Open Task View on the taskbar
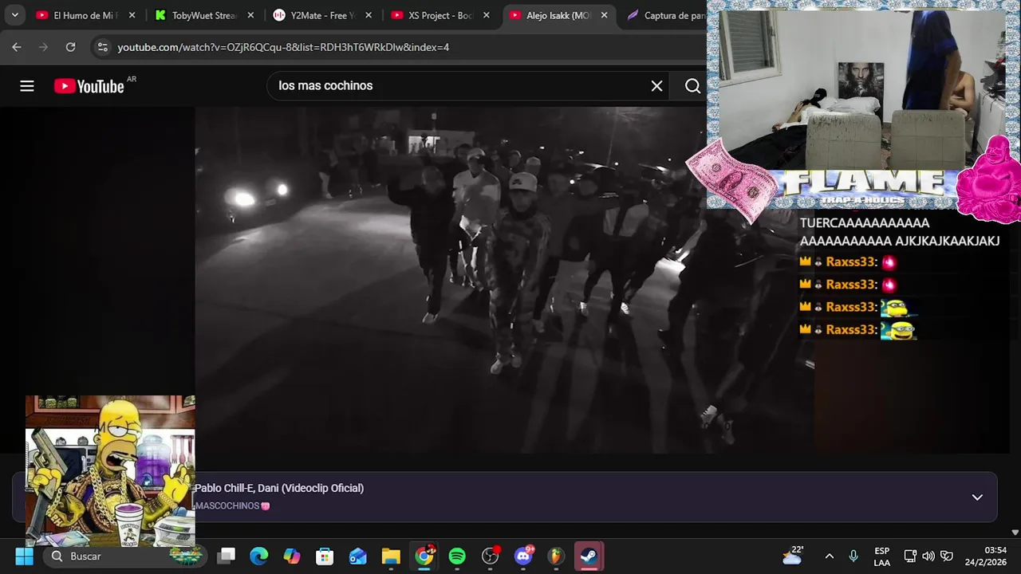1021x574 pixels. (x=227, y=556)
